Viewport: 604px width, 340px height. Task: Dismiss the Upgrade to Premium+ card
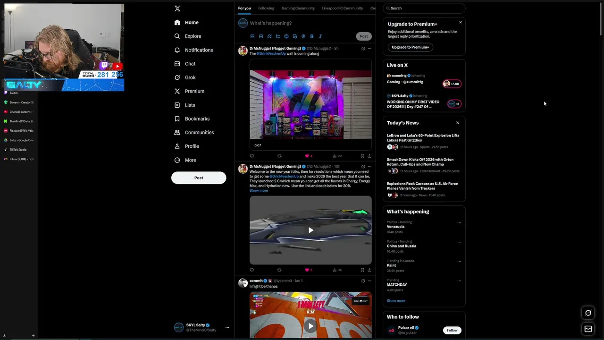tap(461, 22)
